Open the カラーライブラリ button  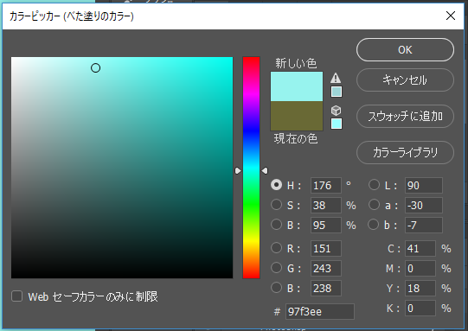pyautogui.click(x=405, y=152)
